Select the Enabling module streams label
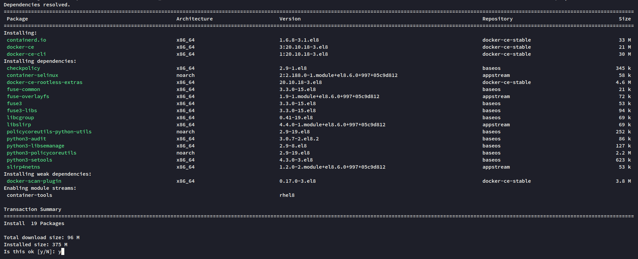The width and height of the screenshot is (638, 259). coord(40,188)
